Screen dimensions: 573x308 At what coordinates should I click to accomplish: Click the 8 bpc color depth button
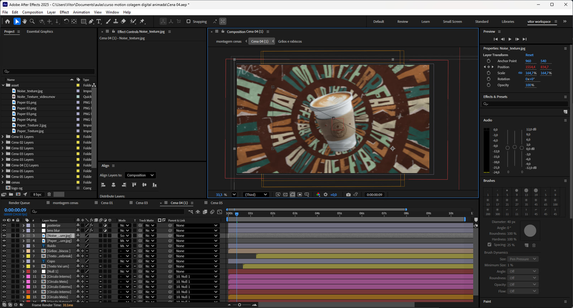point(37,194)
